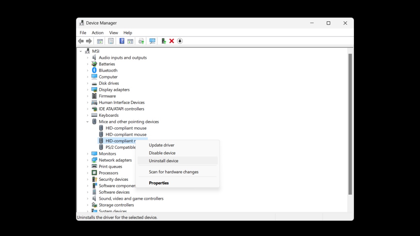Click the Network adapters category icon
This screenshot has height=236, width=420.
click(94, 160)
